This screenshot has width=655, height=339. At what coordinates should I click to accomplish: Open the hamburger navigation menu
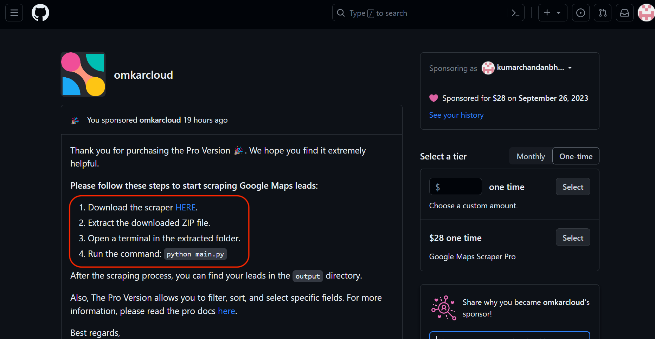click(14, 13)
